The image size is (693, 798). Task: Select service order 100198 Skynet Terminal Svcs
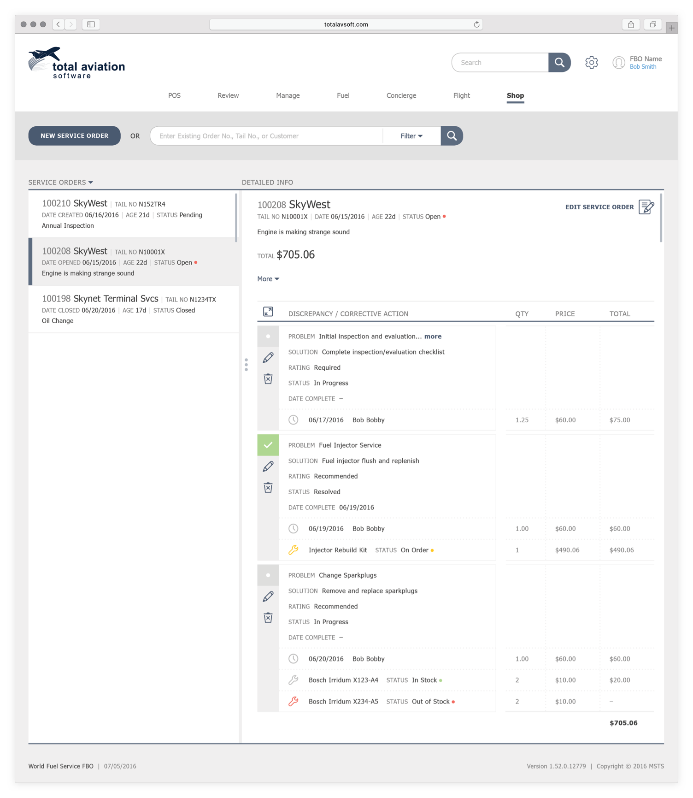[x=134, y=309]
